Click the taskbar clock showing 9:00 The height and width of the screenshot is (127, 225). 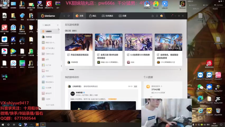(215, 124)
